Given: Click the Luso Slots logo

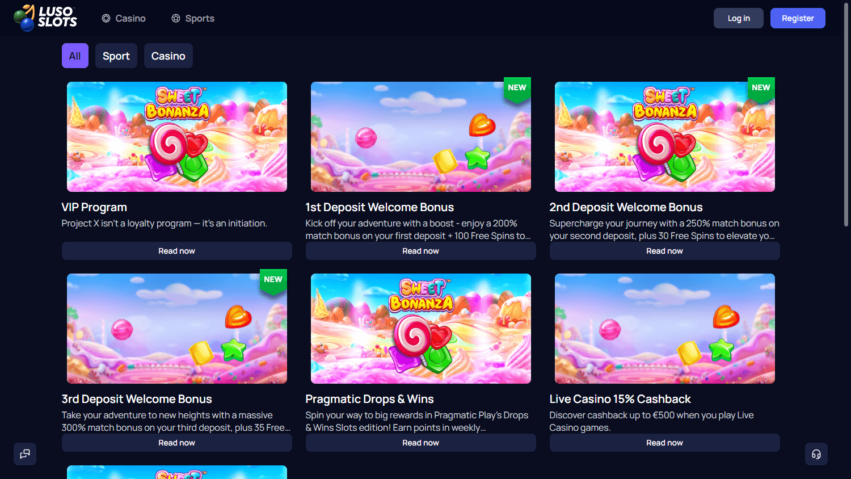Looking at the screenshot, I should (45, 18).
